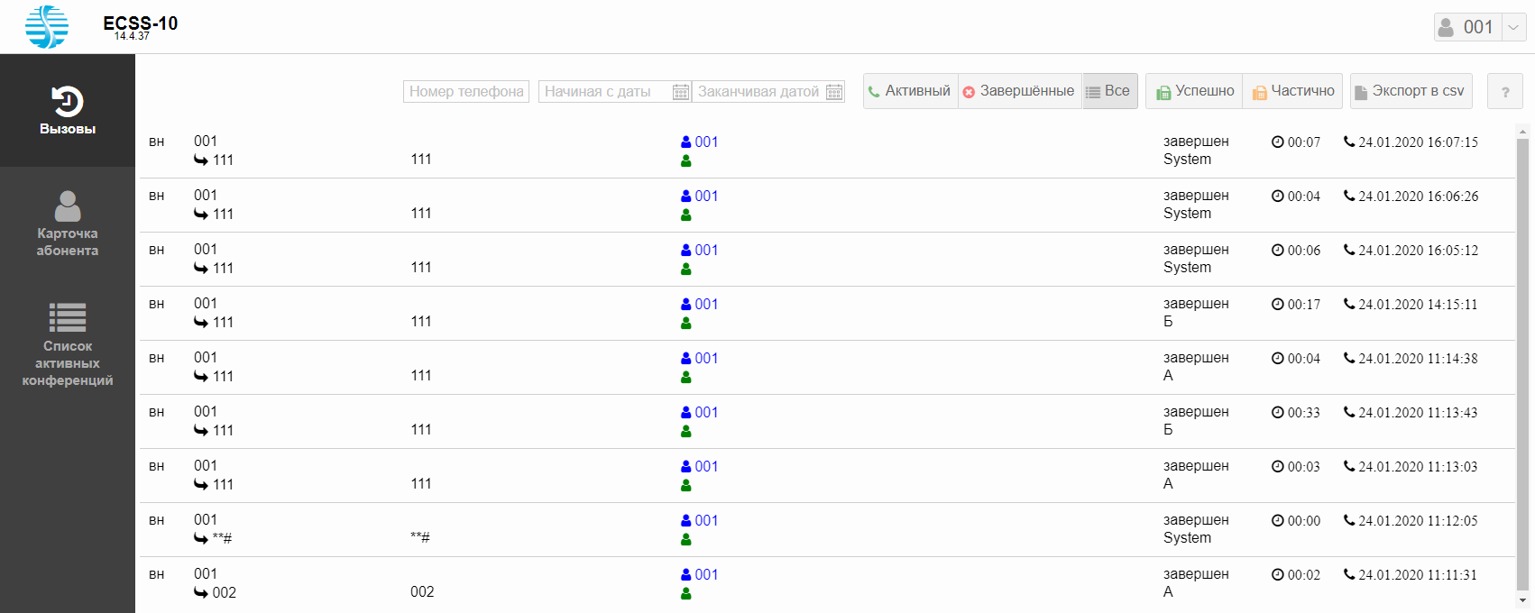1535x613 pixels.
Task: Select called number 002 in the 11:11:31 row
Action: tap(422, 591)
